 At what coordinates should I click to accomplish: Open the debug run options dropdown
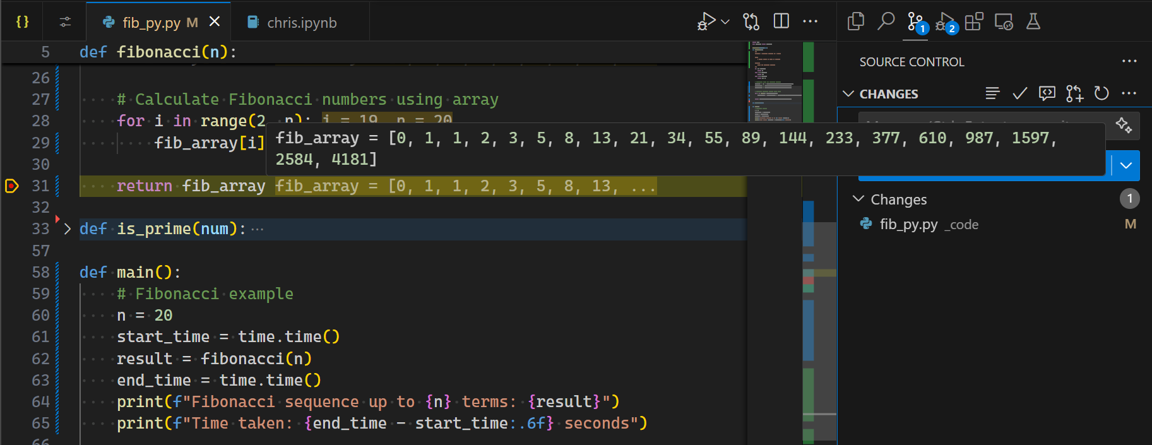(x=725, y=22)
